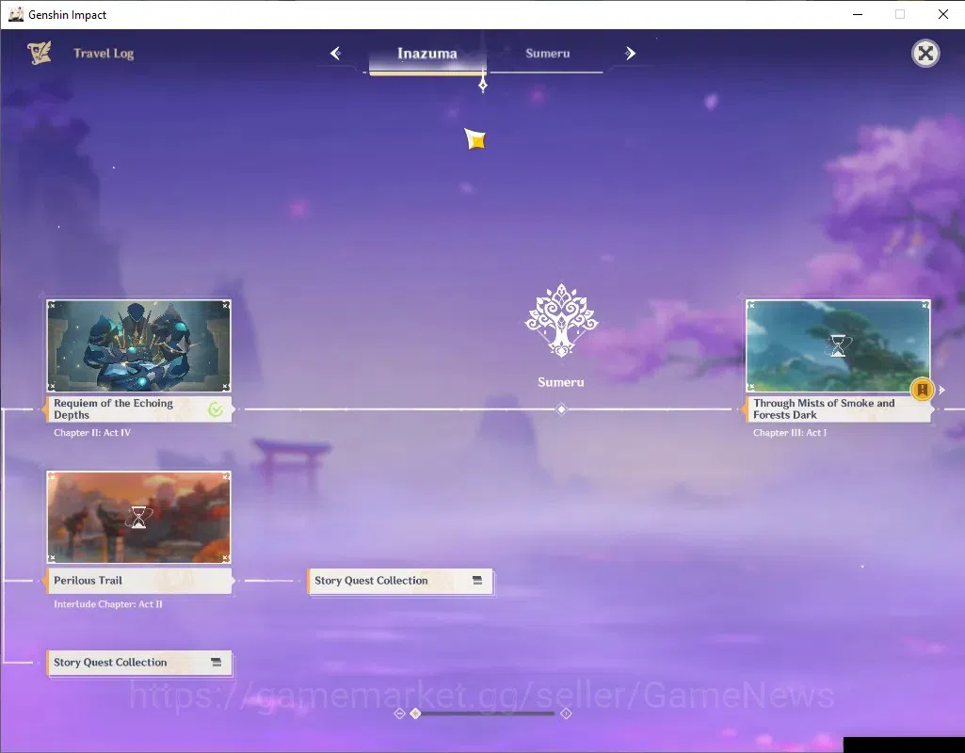The image size is (965, 753).
Task: Go to previous region with left arrow
Action: point(335,53)
